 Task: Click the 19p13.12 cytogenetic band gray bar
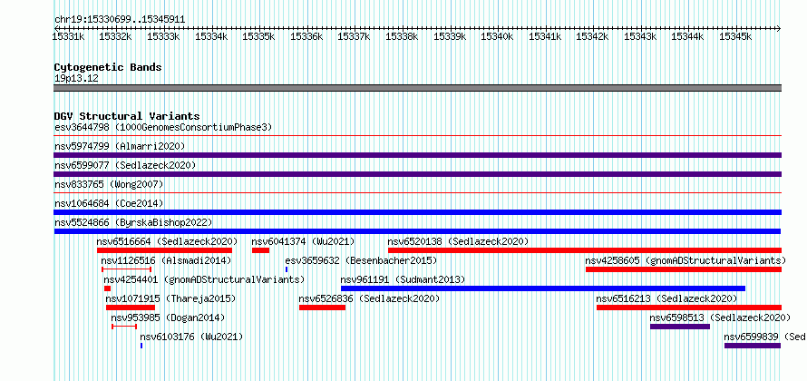point(417,88)
